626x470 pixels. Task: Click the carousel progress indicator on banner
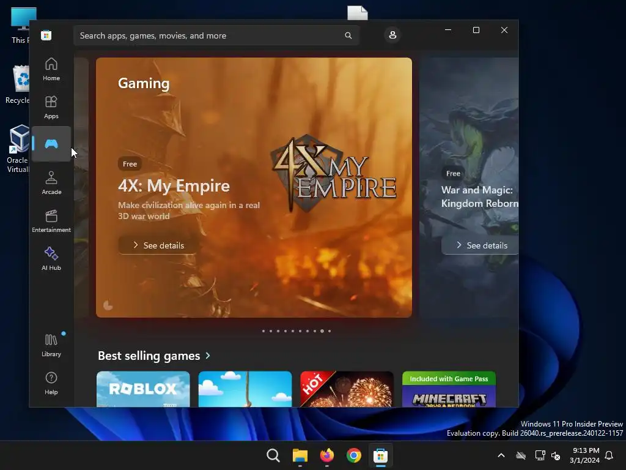coord(108,306)
